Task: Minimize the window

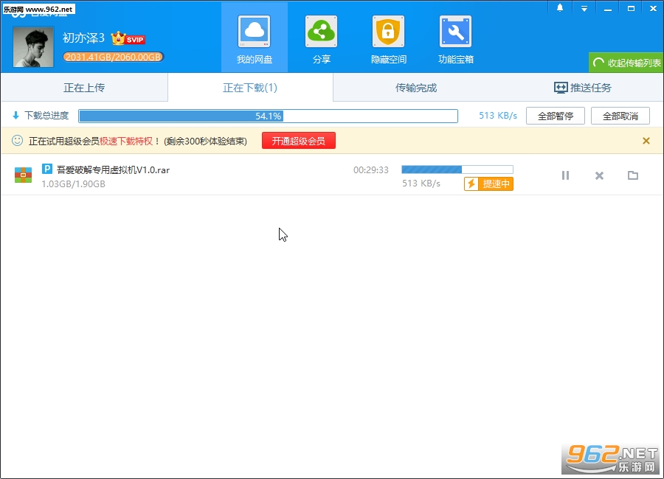Action: click(608, 8)
